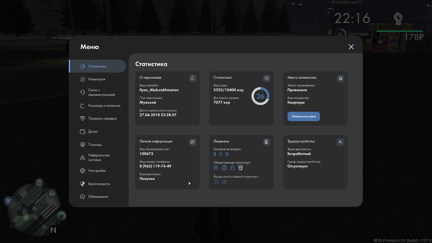The height and width of the screenshot is (243, 432).
Task: Click the document icon in Лицензии card
Action: pos(266,142)
